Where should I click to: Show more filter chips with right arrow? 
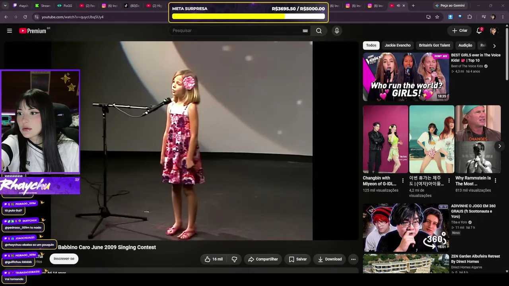(494, 46)
